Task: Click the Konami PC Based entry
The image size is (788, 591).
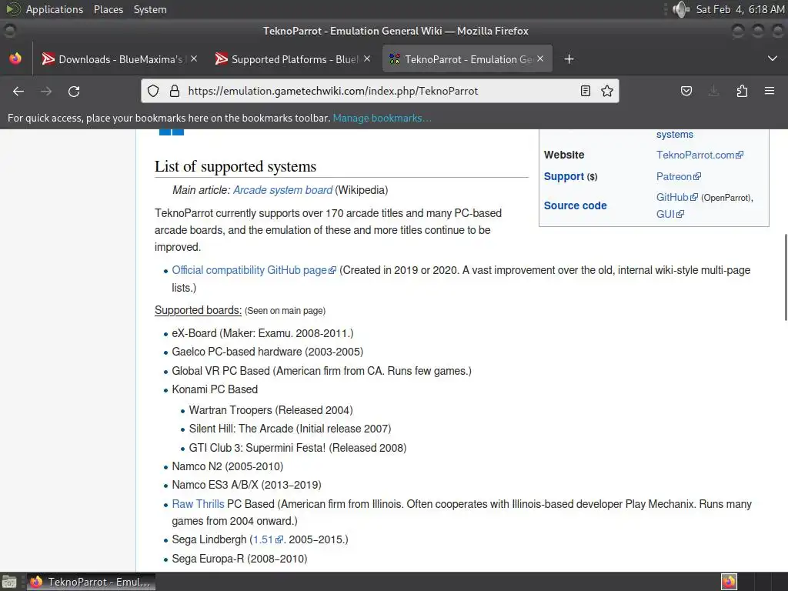Action: (x=215, y=389)
